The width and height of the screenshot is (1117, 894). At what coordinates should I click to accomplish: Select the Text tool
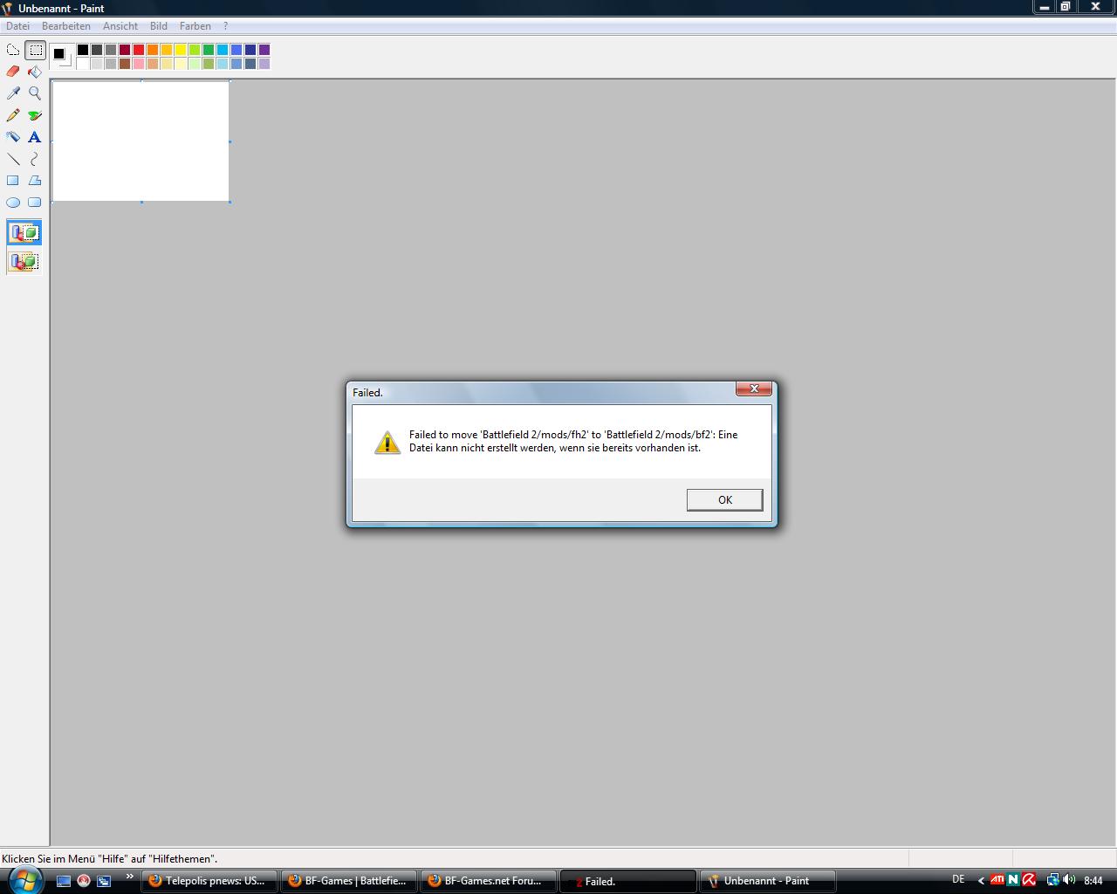tap(35, 137)
